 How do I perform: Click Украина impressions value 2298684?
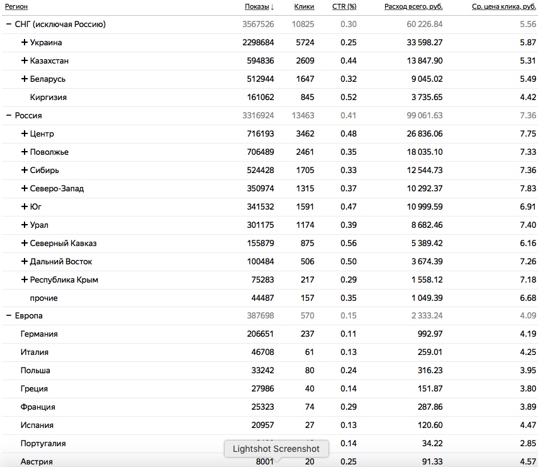coord(258,42)
